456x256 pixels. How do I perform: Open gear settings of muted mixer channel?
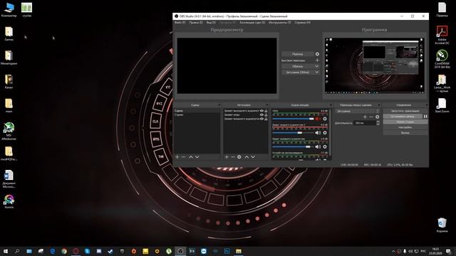pos(325,119)
